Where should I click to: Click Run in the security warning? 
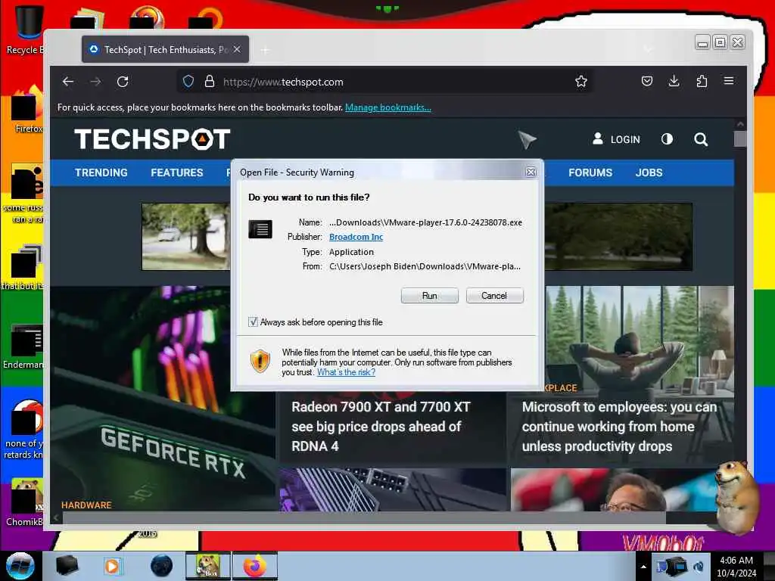coord(430,296)
